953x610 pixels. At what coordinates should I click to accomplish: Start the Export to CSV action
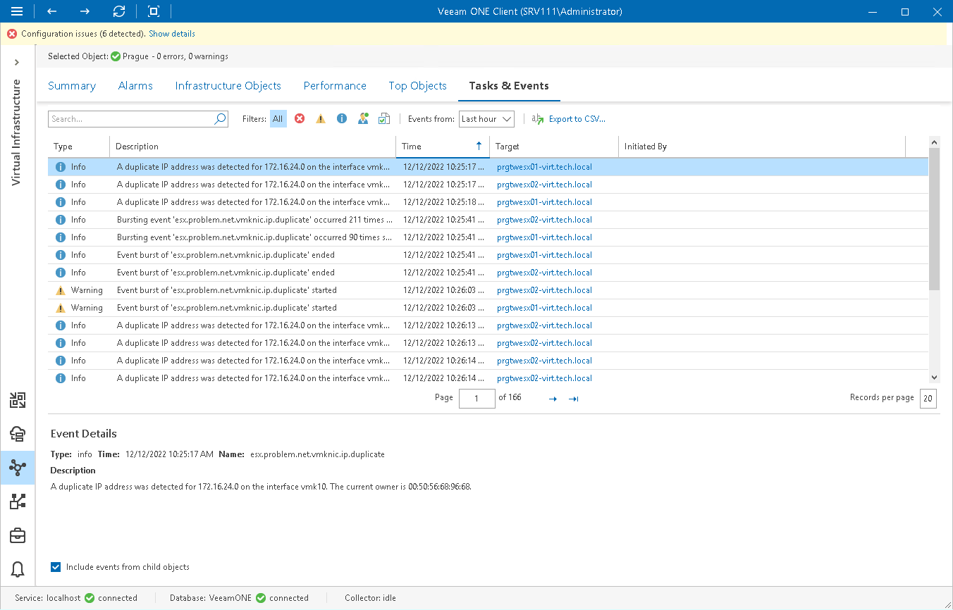click(576, 118)
